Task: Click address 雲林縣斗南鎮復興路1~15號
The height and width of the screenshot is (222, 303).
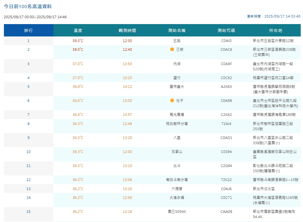Action: pyautogui.click(x=276, y=180)
